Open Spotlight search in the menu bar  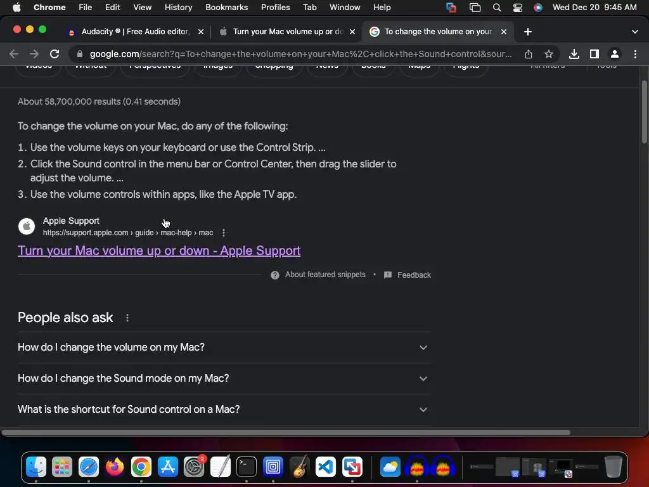[x=497, y=8]
